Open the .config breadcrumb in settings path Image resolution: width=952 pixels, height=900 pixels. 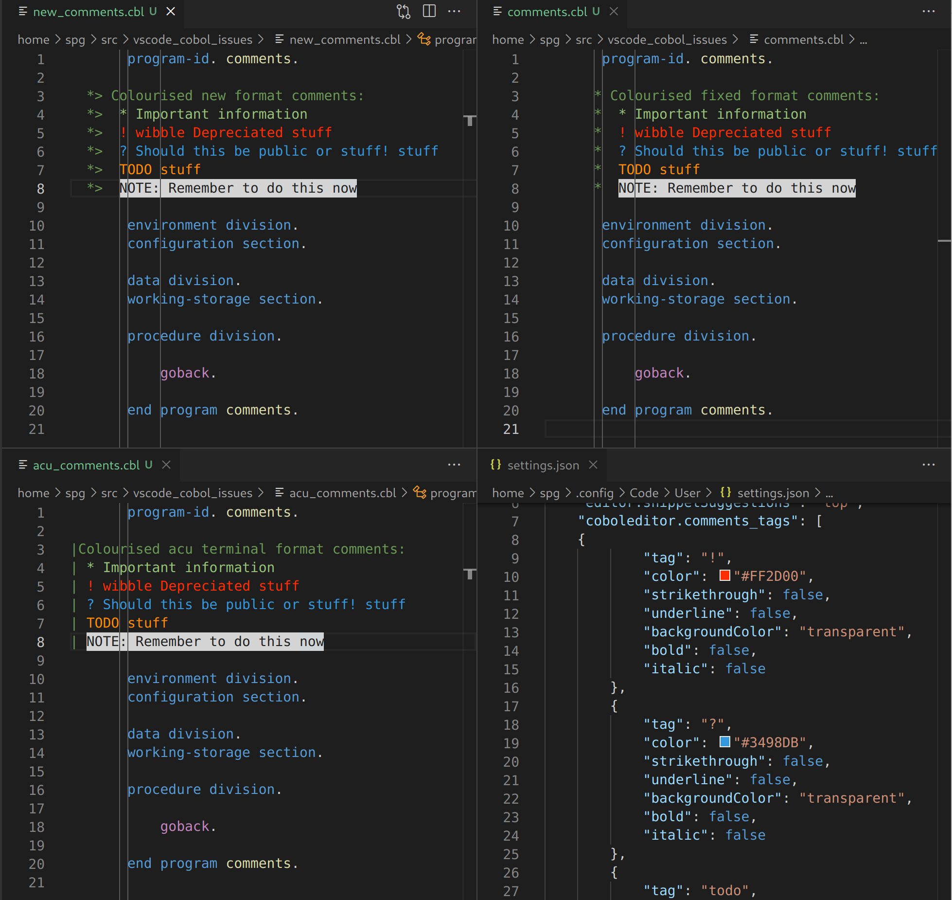tap(595, 493)
